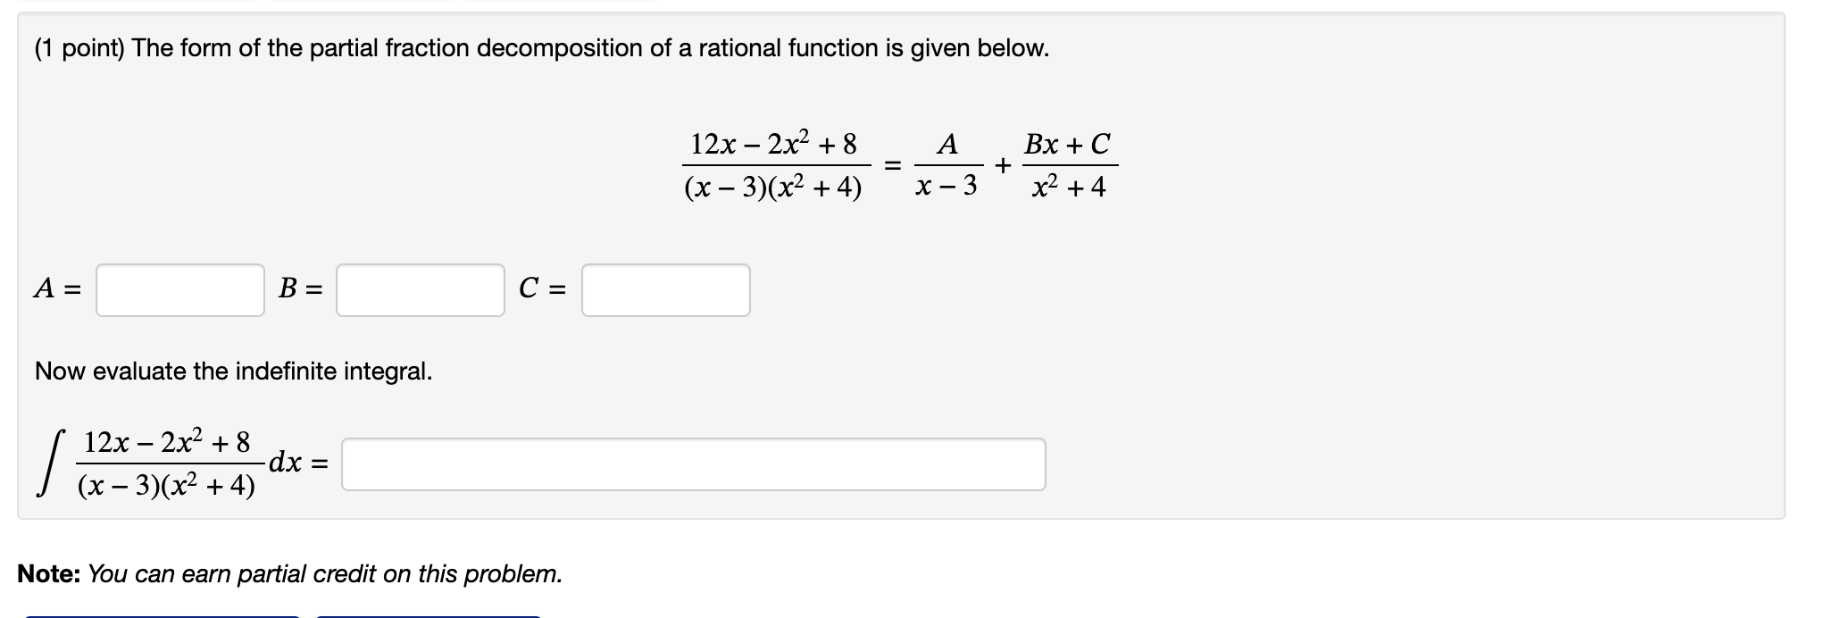The image size is (1843, 618).
Task: Click the input field for coefficient A
Action: 179,288
